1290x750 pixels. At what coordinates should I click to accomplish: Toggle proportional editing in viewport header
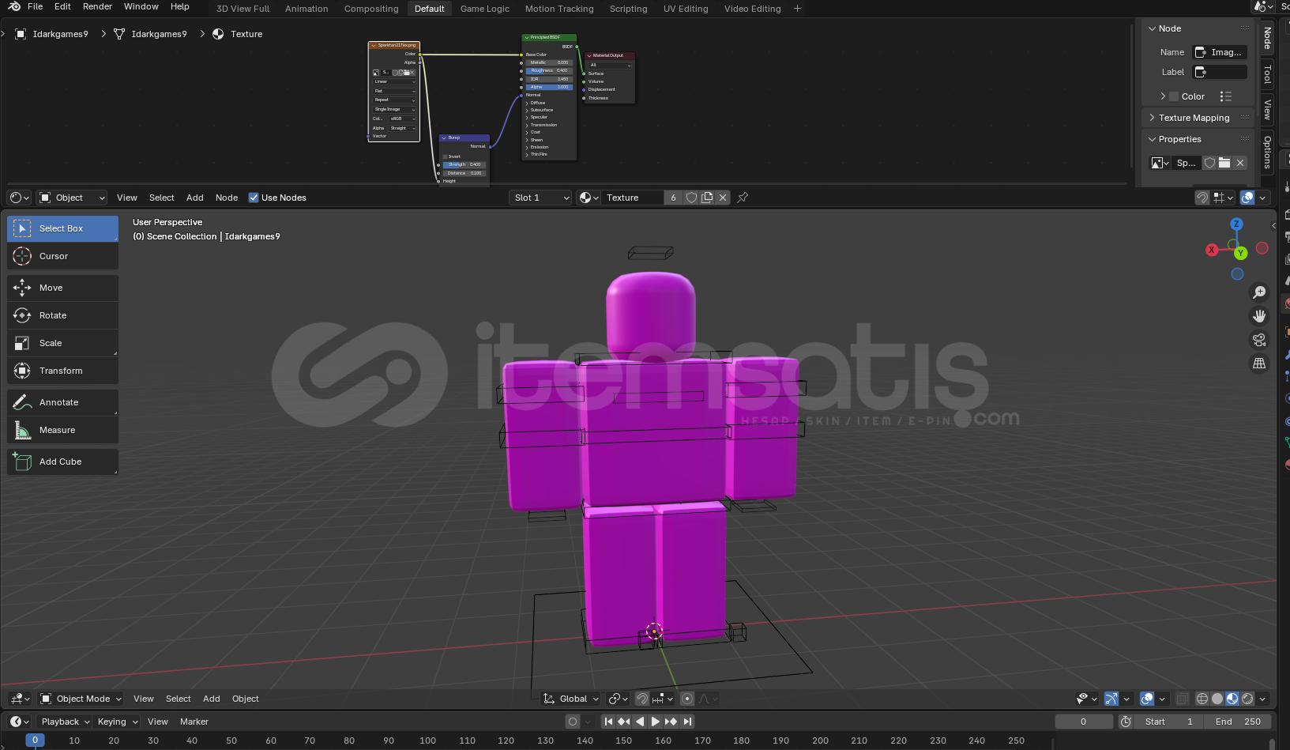click(687, 699)
